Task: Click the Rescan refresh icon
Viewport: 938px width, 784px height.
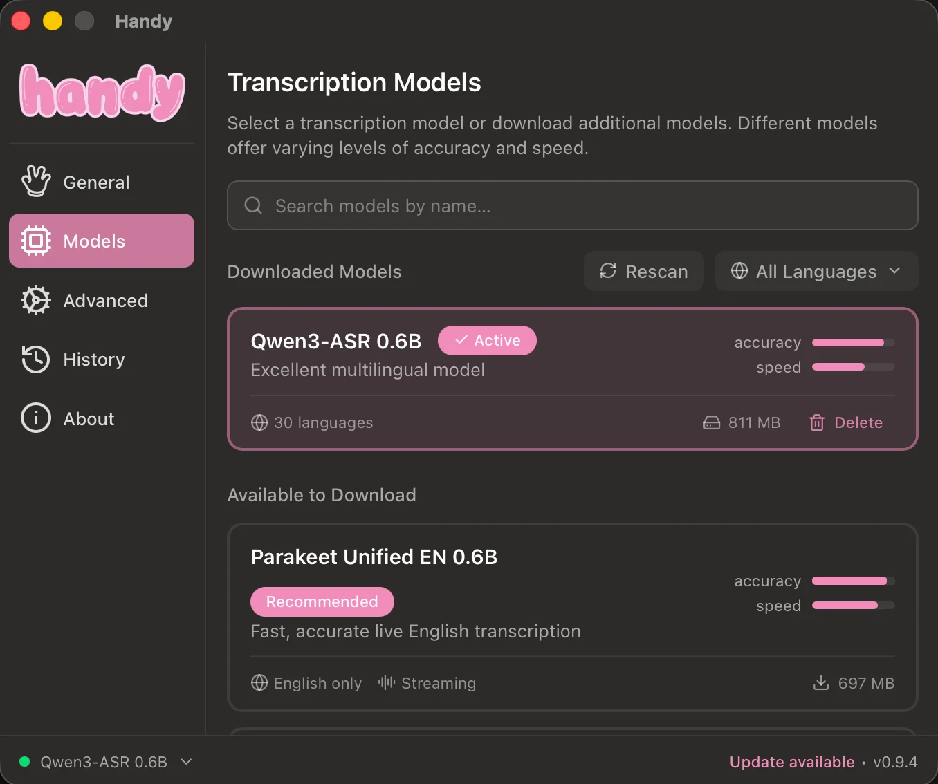Action: pos(608,271)
